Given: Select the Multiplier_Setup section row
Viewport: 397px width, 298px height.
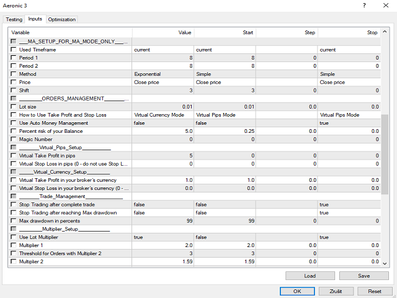Looking at the screenshot, I should [195, 229].
